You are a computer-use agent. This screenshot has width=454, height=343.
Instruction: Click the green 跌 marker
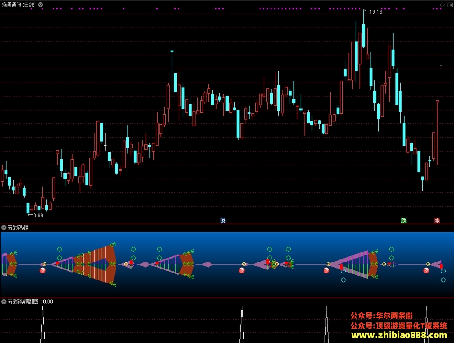pyautogui.click(x=404, y=220)
